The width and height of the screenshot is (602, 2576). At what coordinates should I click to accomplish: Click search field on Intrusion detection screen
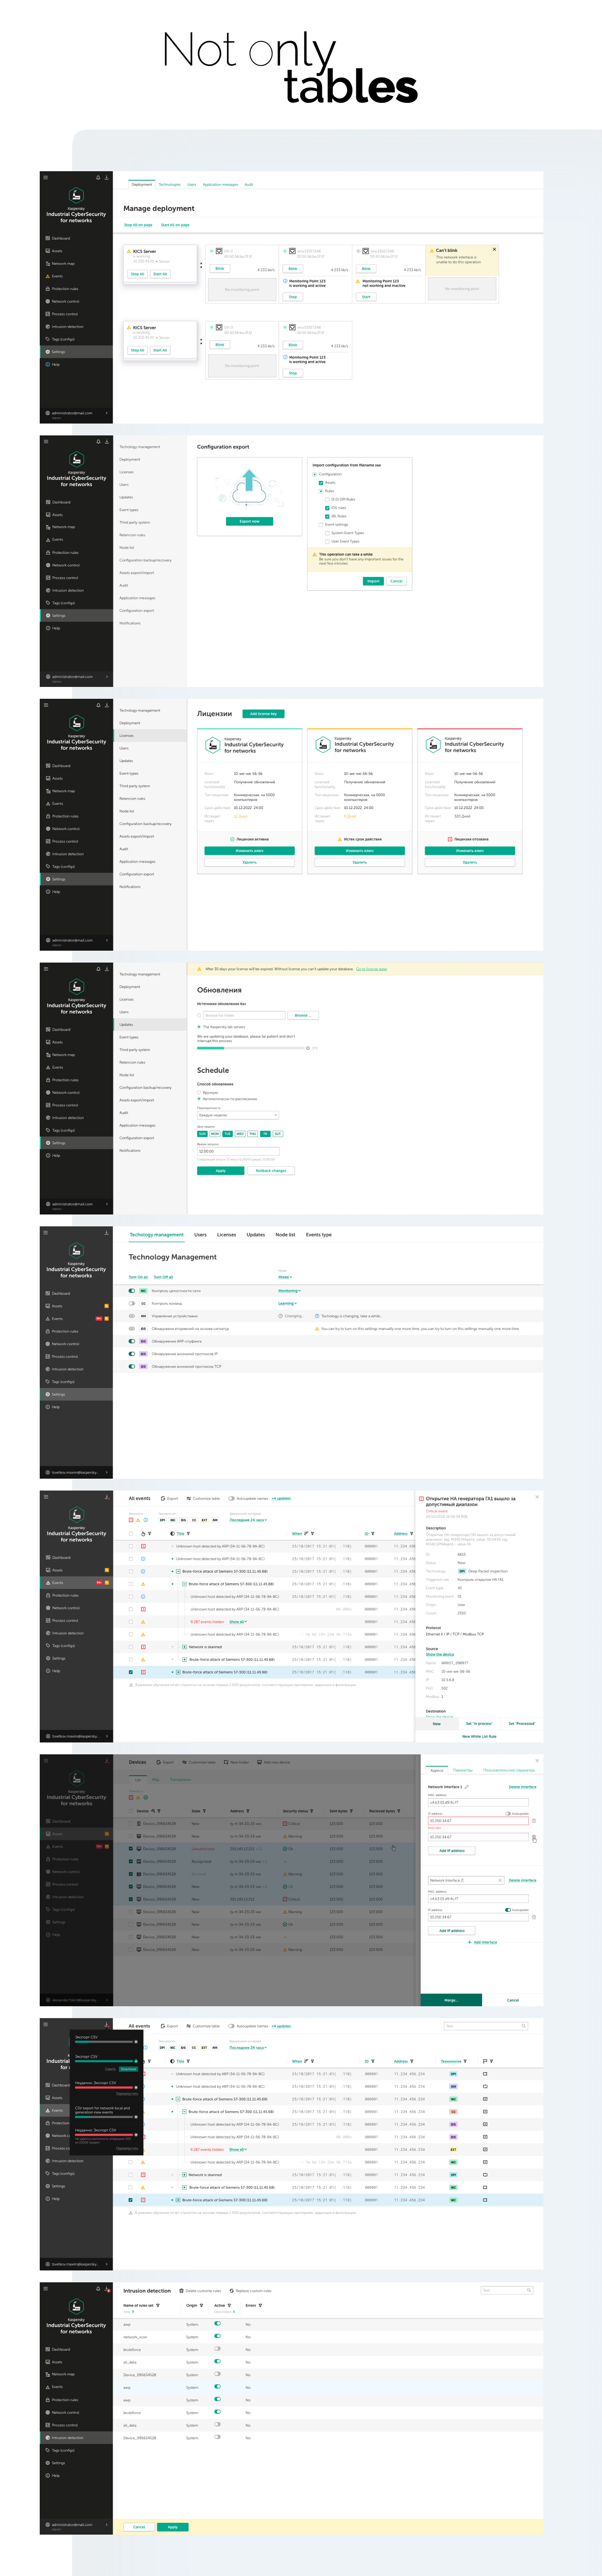[x=506, y=2290]
